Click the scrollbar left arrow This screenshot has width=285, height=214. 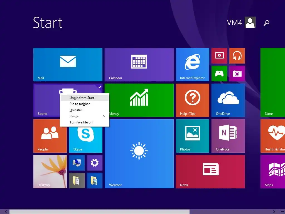(x=6, y=212)
